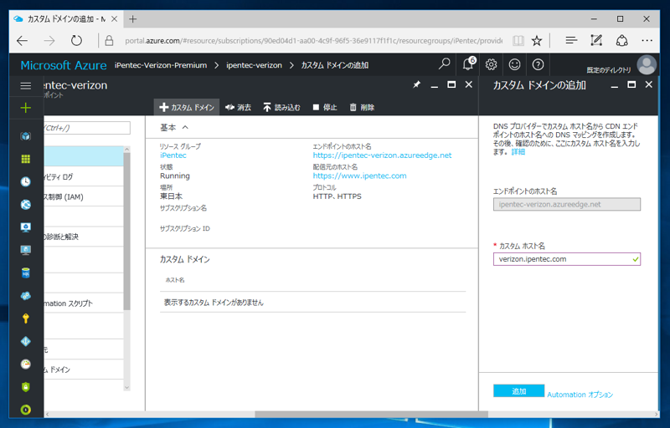Click the 追加 add button
670x428 pixels.
pyautogui.click(x=518, y=391)
